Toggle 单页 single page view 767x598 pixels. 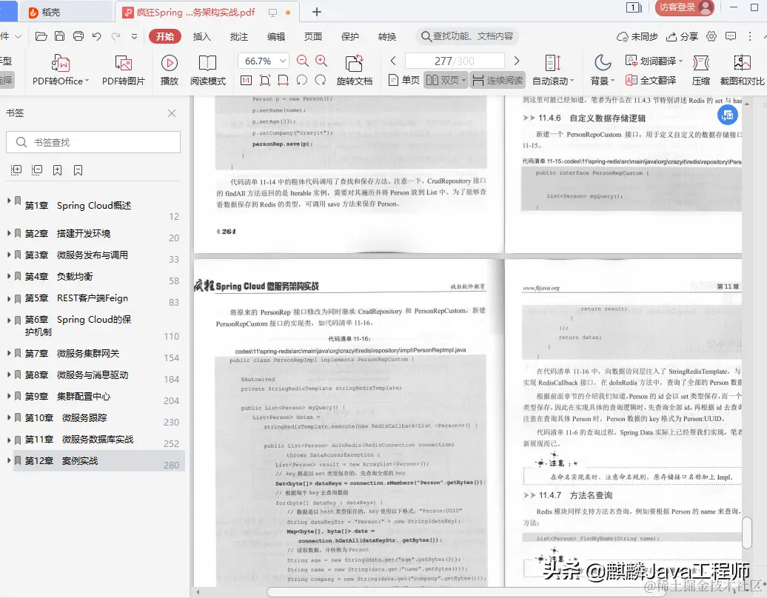point(404,80)
